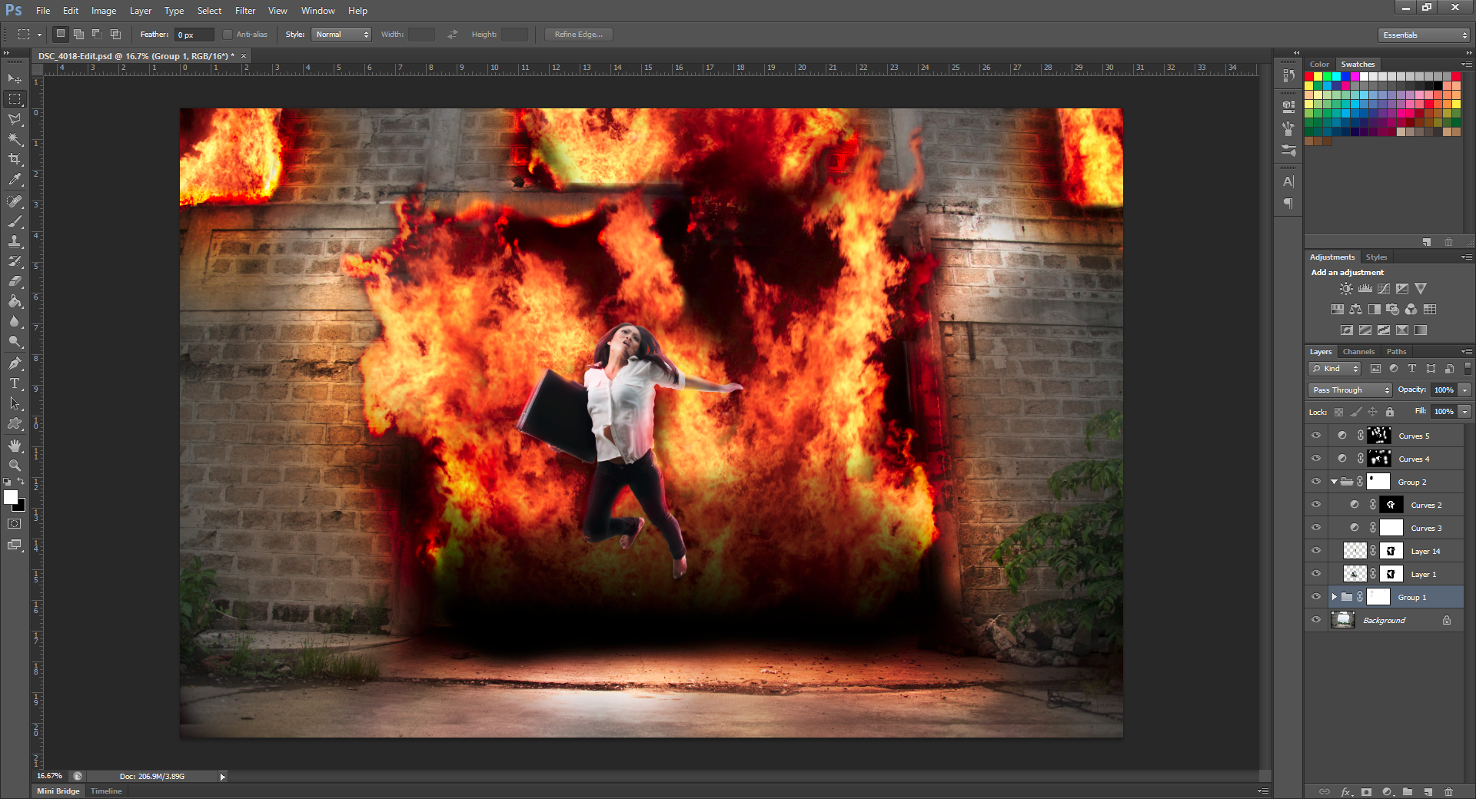
Task: Open the layer filter Kind dropdown
Action: click(x=1335, y=369)
